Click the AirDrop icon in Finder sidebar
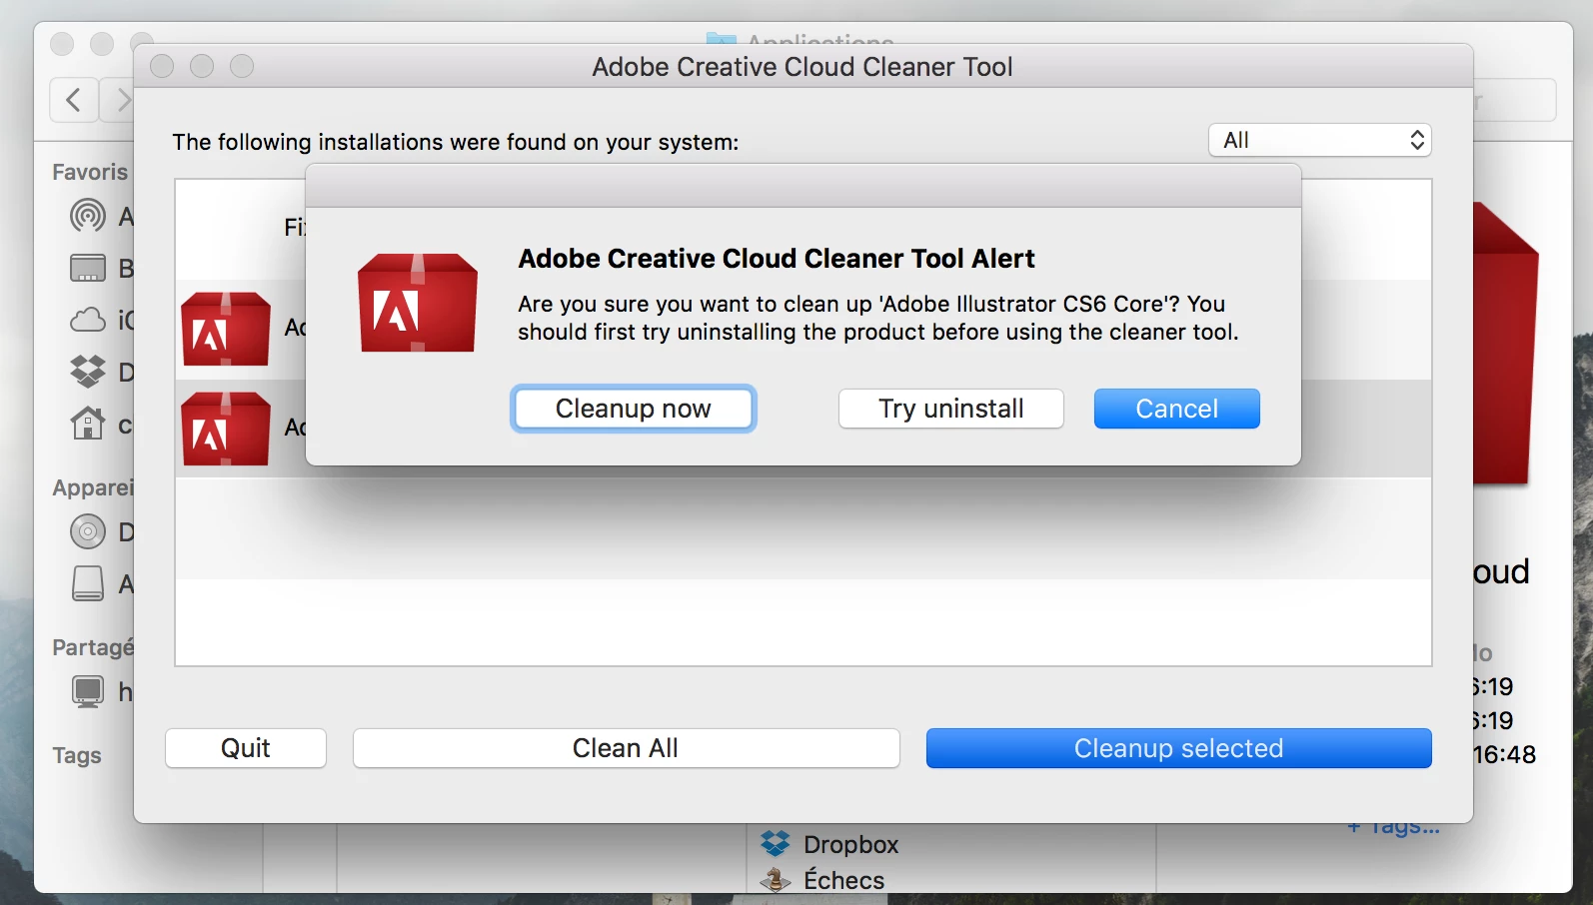1593x905 pixels. click(88, 215)
